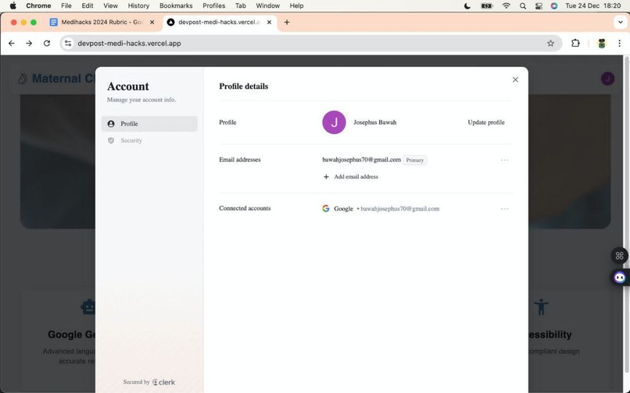Click the battery status icon
The width and height of the screenshot is (630, 393).
click(486, 5)
